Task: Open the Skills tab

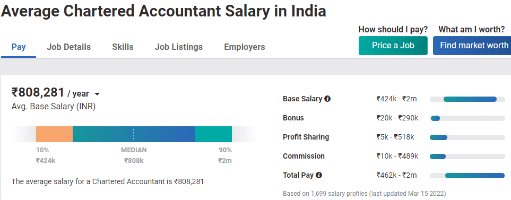Action: (123, 47)
